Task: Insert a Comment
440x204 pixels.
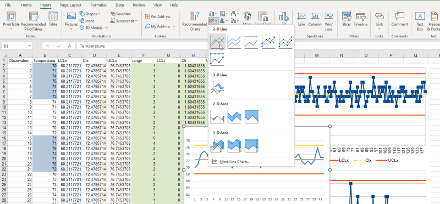Action: coord(400,19)
